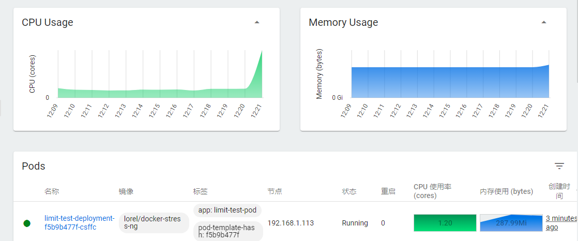Collapse the Memory Usage card
The width and height of the screenshot is (578, 241).
[x=544, y=22]
